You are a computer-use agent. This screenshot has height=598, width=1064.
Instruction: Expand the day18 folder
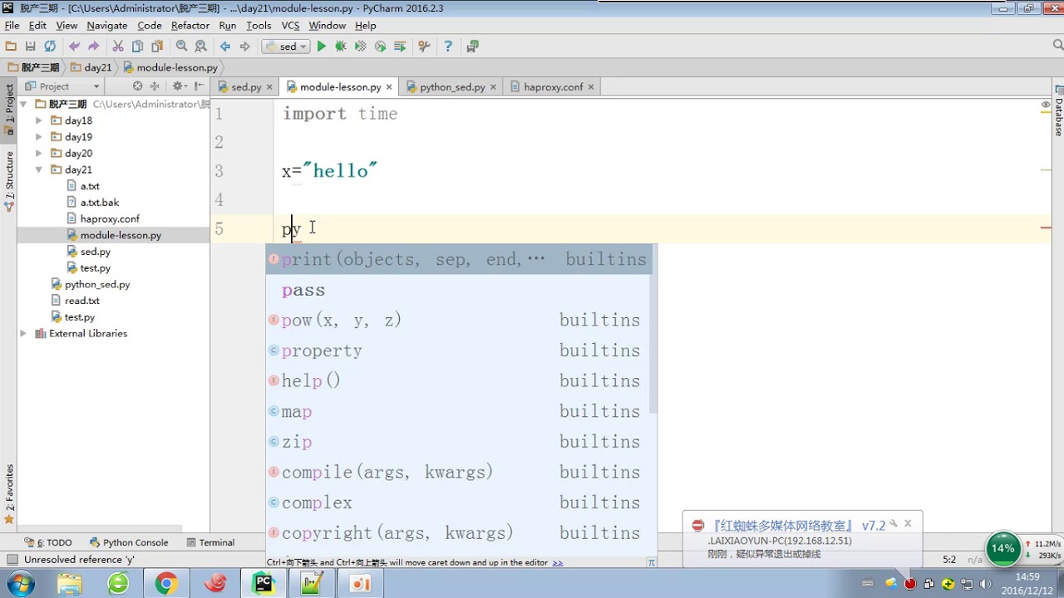pyautogui.click(x=38, y=120)
